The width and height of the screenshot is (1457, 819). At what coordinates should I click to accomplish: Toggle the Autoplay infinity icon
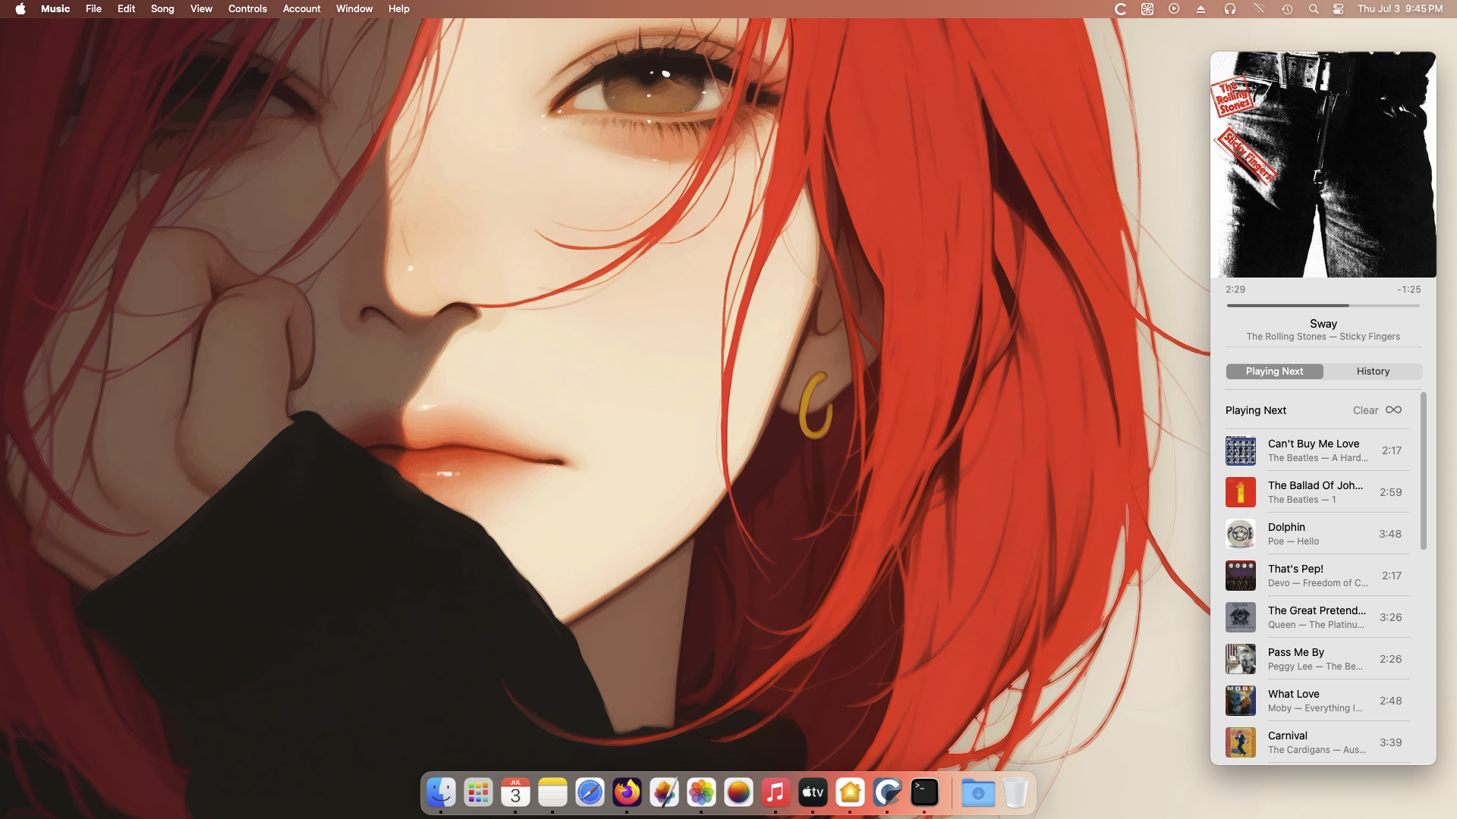pos(1393,409)
